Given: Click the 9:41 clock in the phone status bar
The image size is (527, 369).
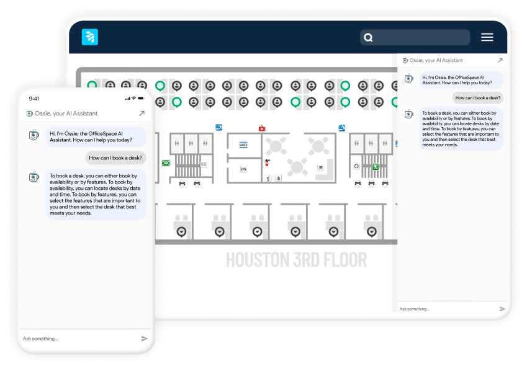Looking at the screenshot, I should (x=34, y=99).
